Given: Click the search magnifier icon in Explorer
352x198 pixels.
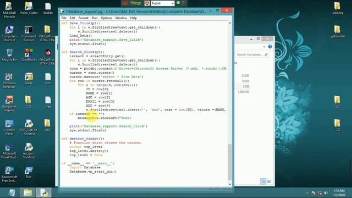Looking at the screenshot, I should (x=266, y=54).
